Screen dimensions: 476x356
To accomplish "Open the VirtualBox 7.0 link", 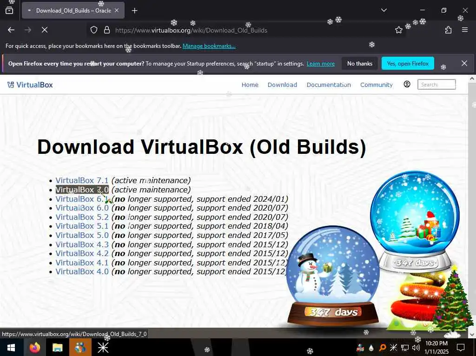I will pos(82,190).
